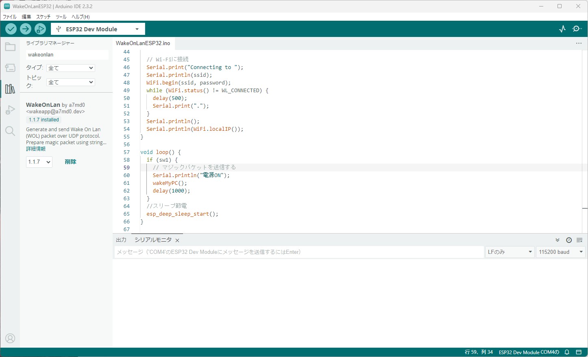
Task: Click the serial monitor message input field
Action: point(299,252)
